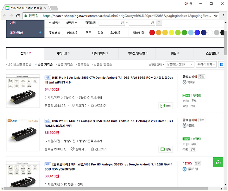Click the minimum price input field
The image size is (228, 191).
tap(112, 23)
